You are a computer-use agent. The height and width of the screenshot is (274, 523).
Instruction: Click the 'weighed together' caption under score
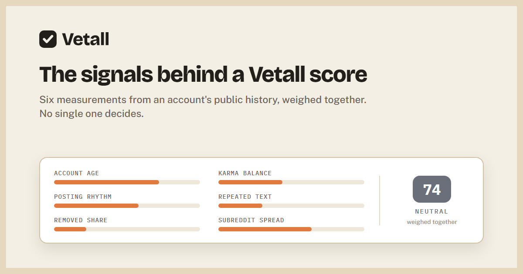click(x=432, y=222)
